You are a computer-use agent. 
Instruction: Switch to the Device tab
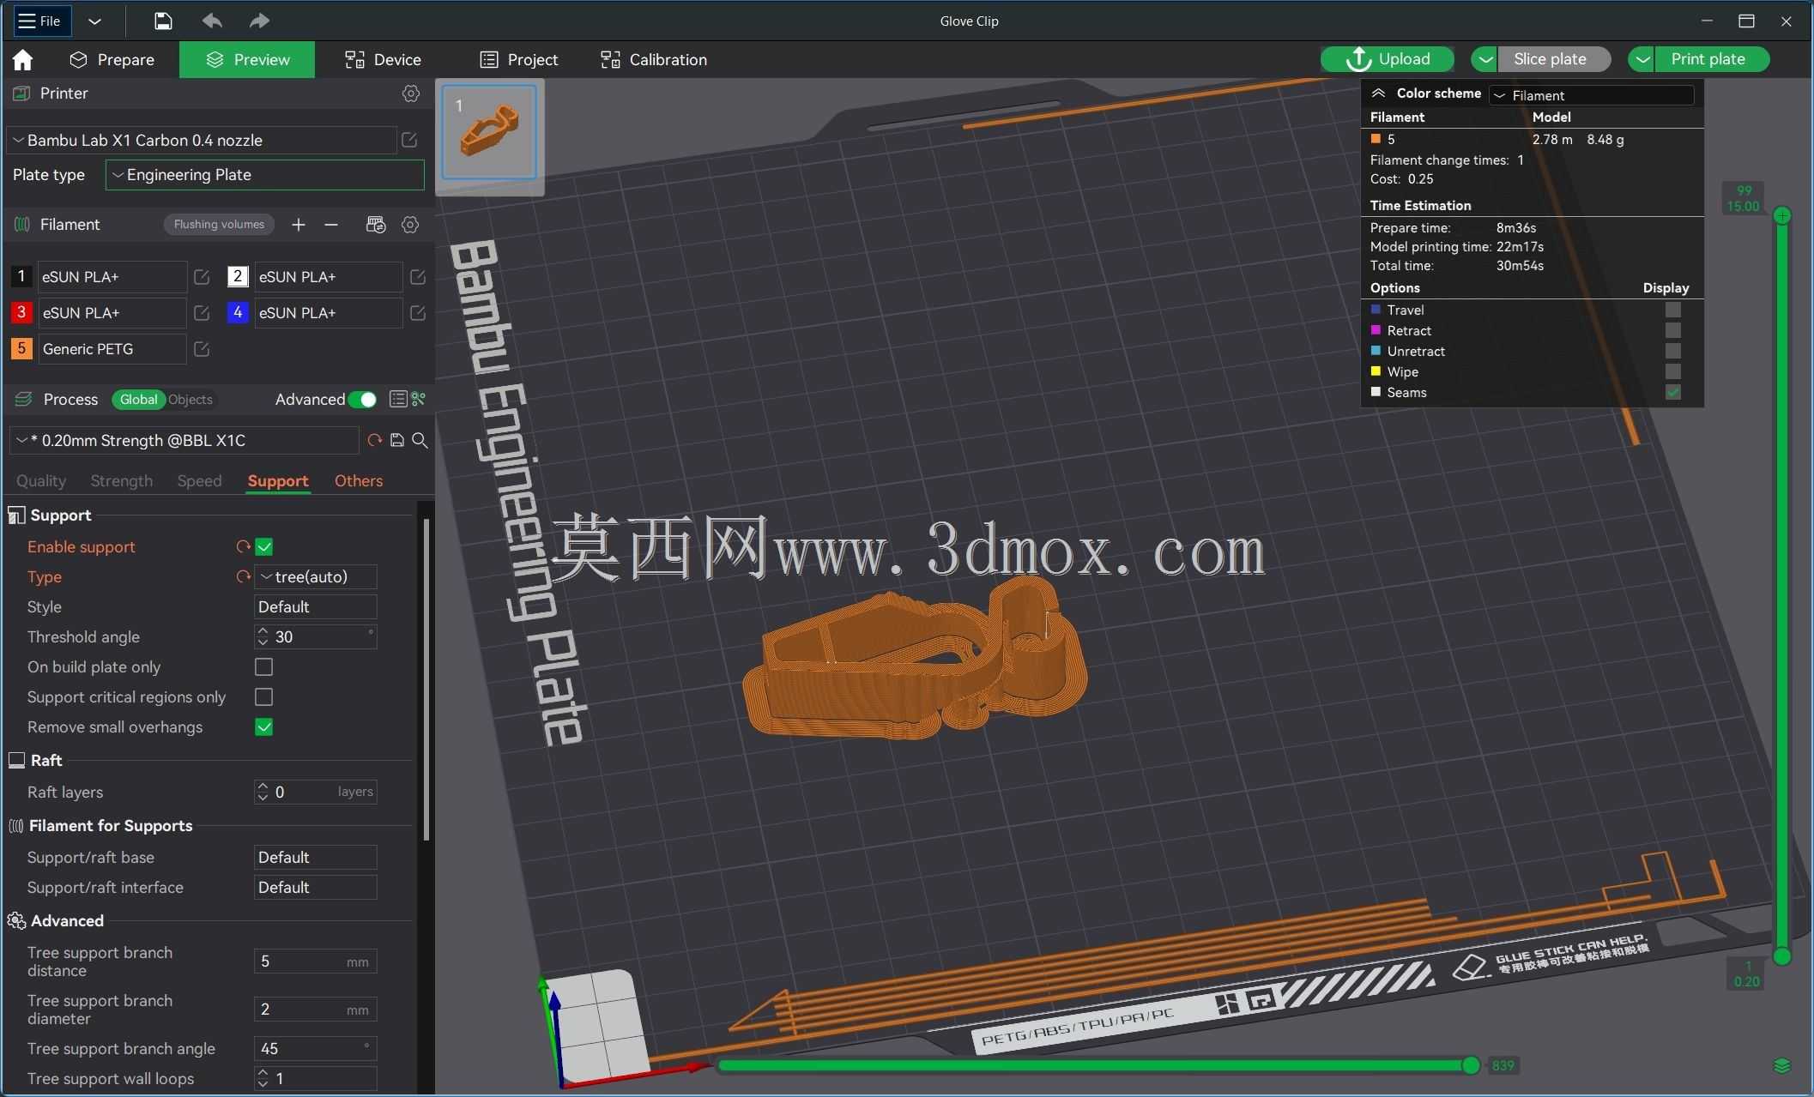point(383,59)
